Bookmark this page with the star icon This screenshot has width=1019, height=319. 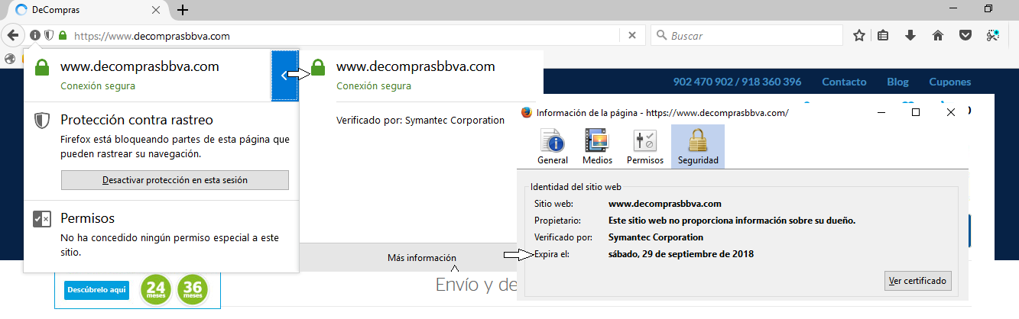pyautogui.click(x=858, y=35)
